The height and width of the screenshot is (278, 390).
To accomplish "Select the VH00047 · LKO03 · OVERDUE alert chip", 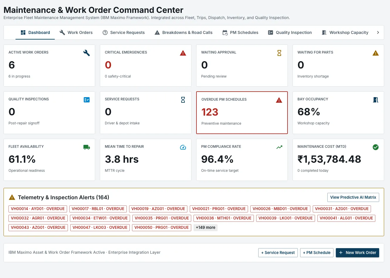I will click(x=100, y=227).
